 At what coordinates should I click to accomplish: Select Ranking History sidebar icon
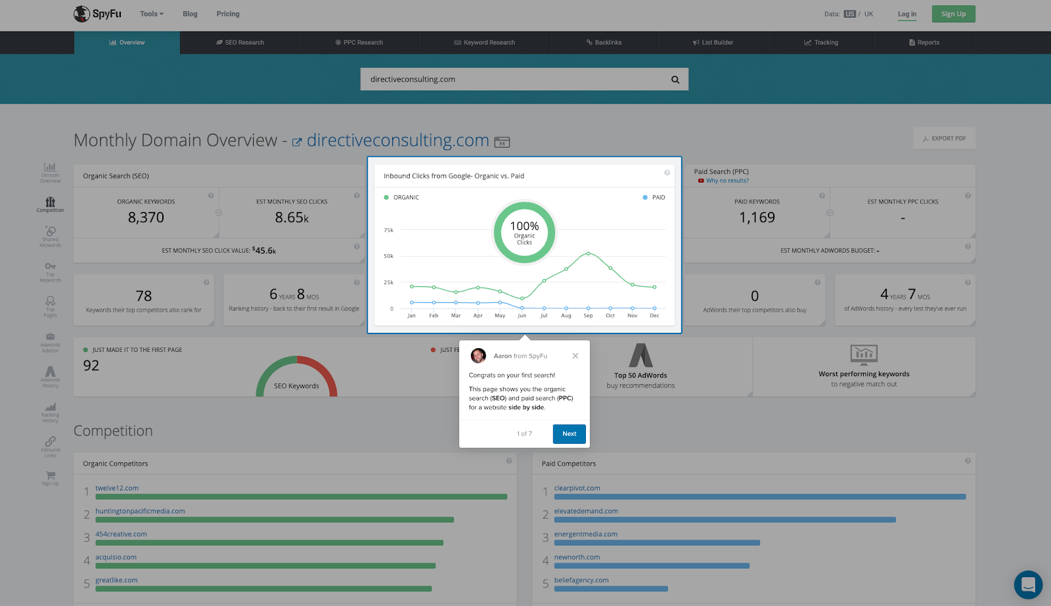(50, 412)
